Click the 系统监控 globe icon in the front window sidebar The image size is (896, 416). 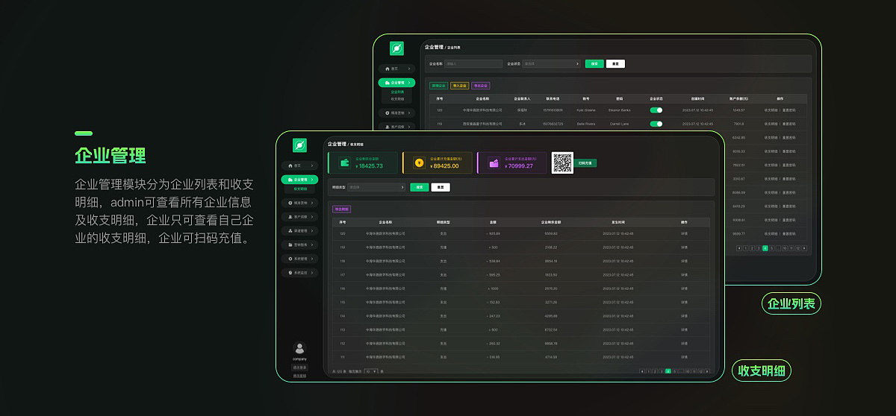290,273
